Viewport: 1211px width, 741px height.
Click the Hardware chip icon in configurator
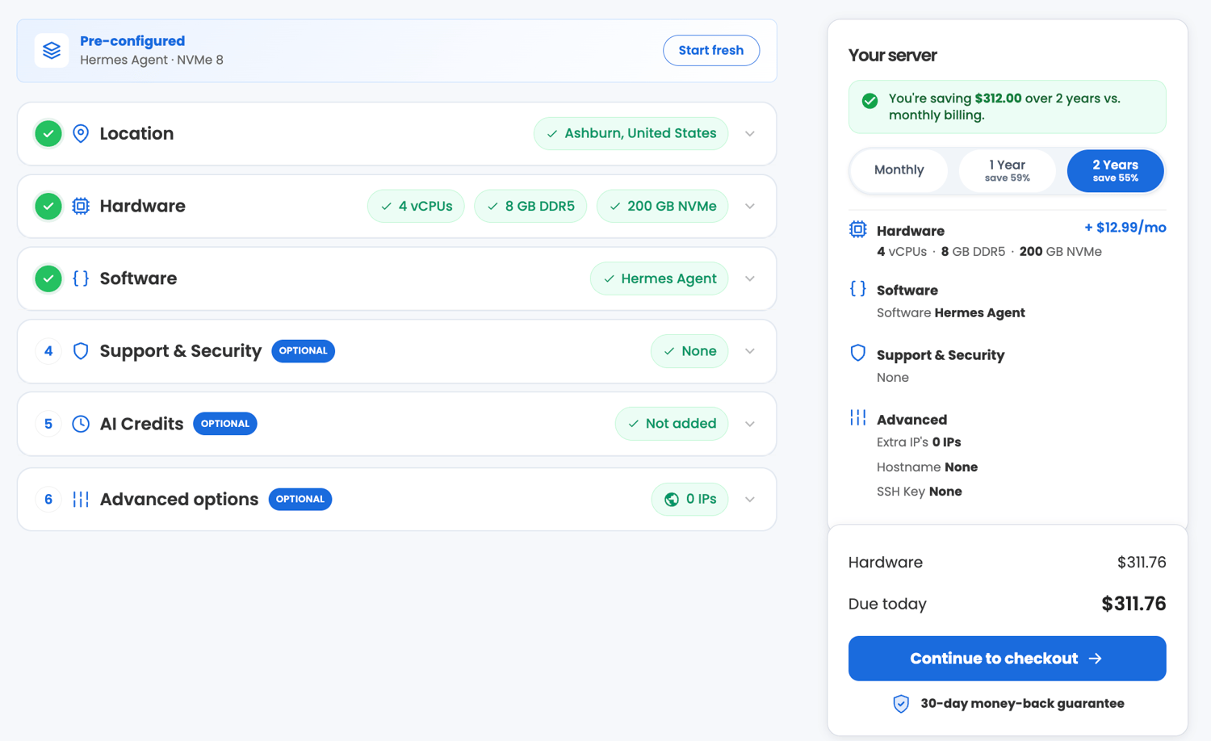(81, 206)
